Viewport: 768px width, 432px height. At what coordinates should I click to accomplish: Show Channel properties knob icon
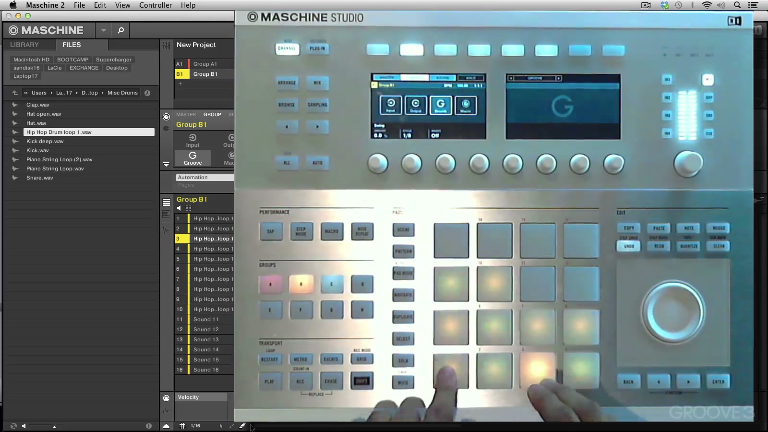(x=166, y=117)
